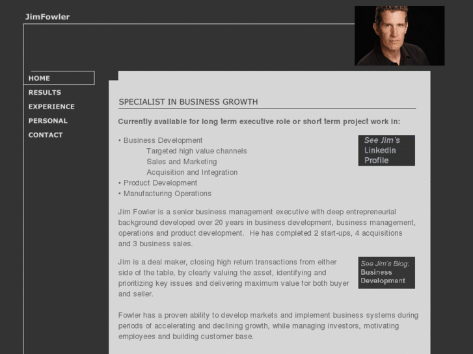The height and width of the screenshot is (354, 473).
Task: Click the Specialist in Business Growth heading
Action: (x=188, y=102)
